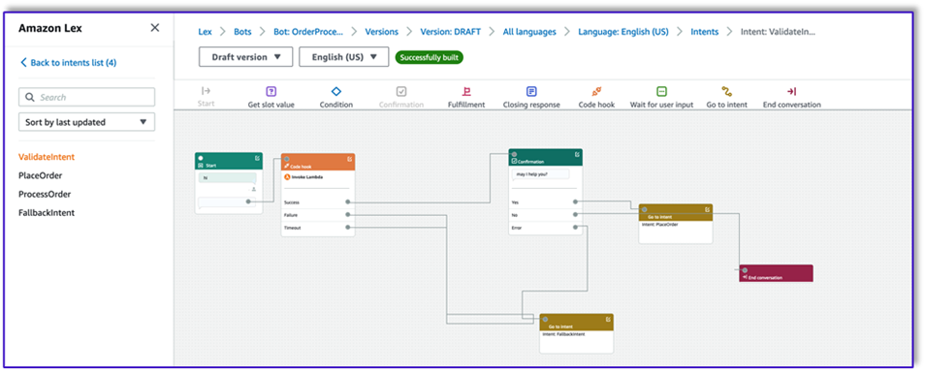Choose the Condition diamond block icon
The width and height of the screenshot is (925, 372).
(x=335, y=91)
